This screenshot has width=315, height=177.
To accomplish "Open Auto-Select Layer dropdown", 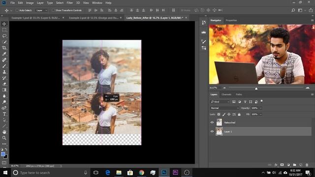I will click(x=41, y=10).
